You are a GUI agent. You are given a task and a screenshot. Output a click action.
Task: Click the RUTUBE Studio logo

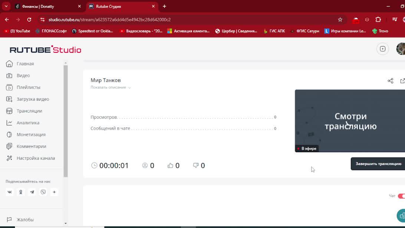pos(46,49)
